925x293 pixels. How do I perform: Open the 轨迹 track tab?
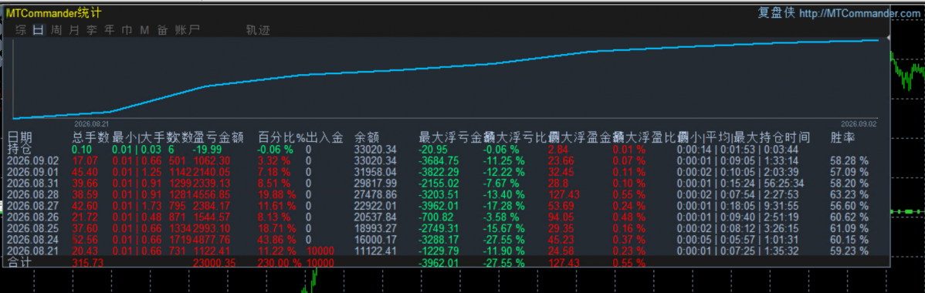(x=258, y=30)
